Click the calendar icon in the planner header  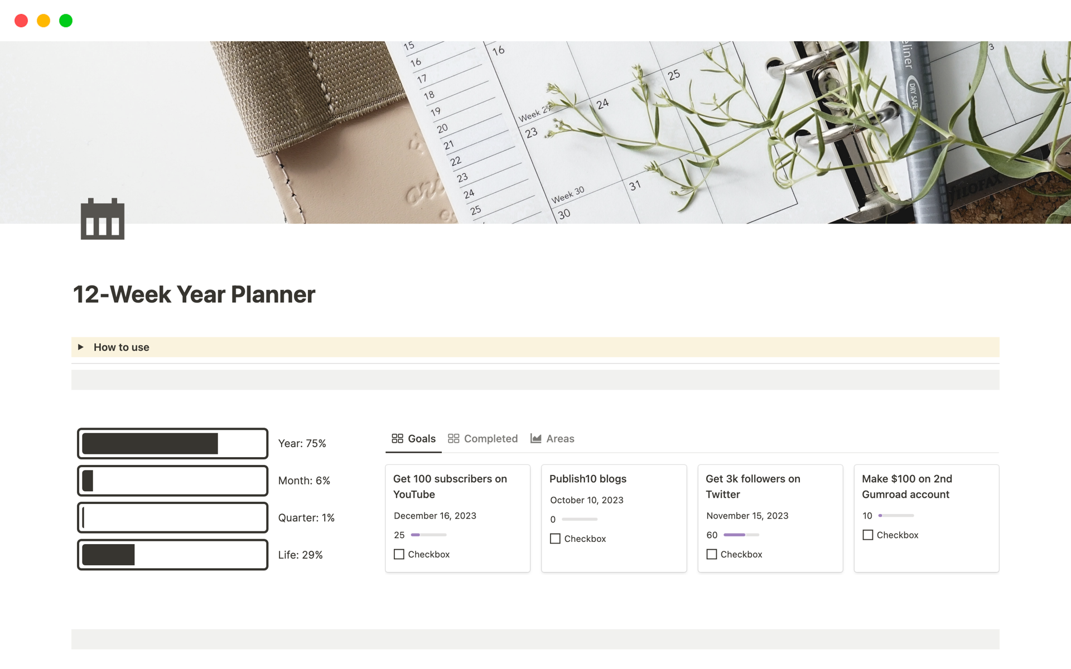click(103, 220)
